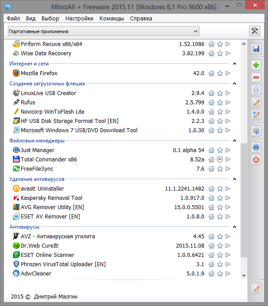Screen dimensions: 268x306
Task: Click the MInstAll logo in the title bar
Action: 8,7
